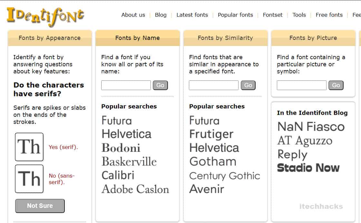
Task: Open the Stadio Now blog entry
Action: pyautogui.click(x=308, y=168)
